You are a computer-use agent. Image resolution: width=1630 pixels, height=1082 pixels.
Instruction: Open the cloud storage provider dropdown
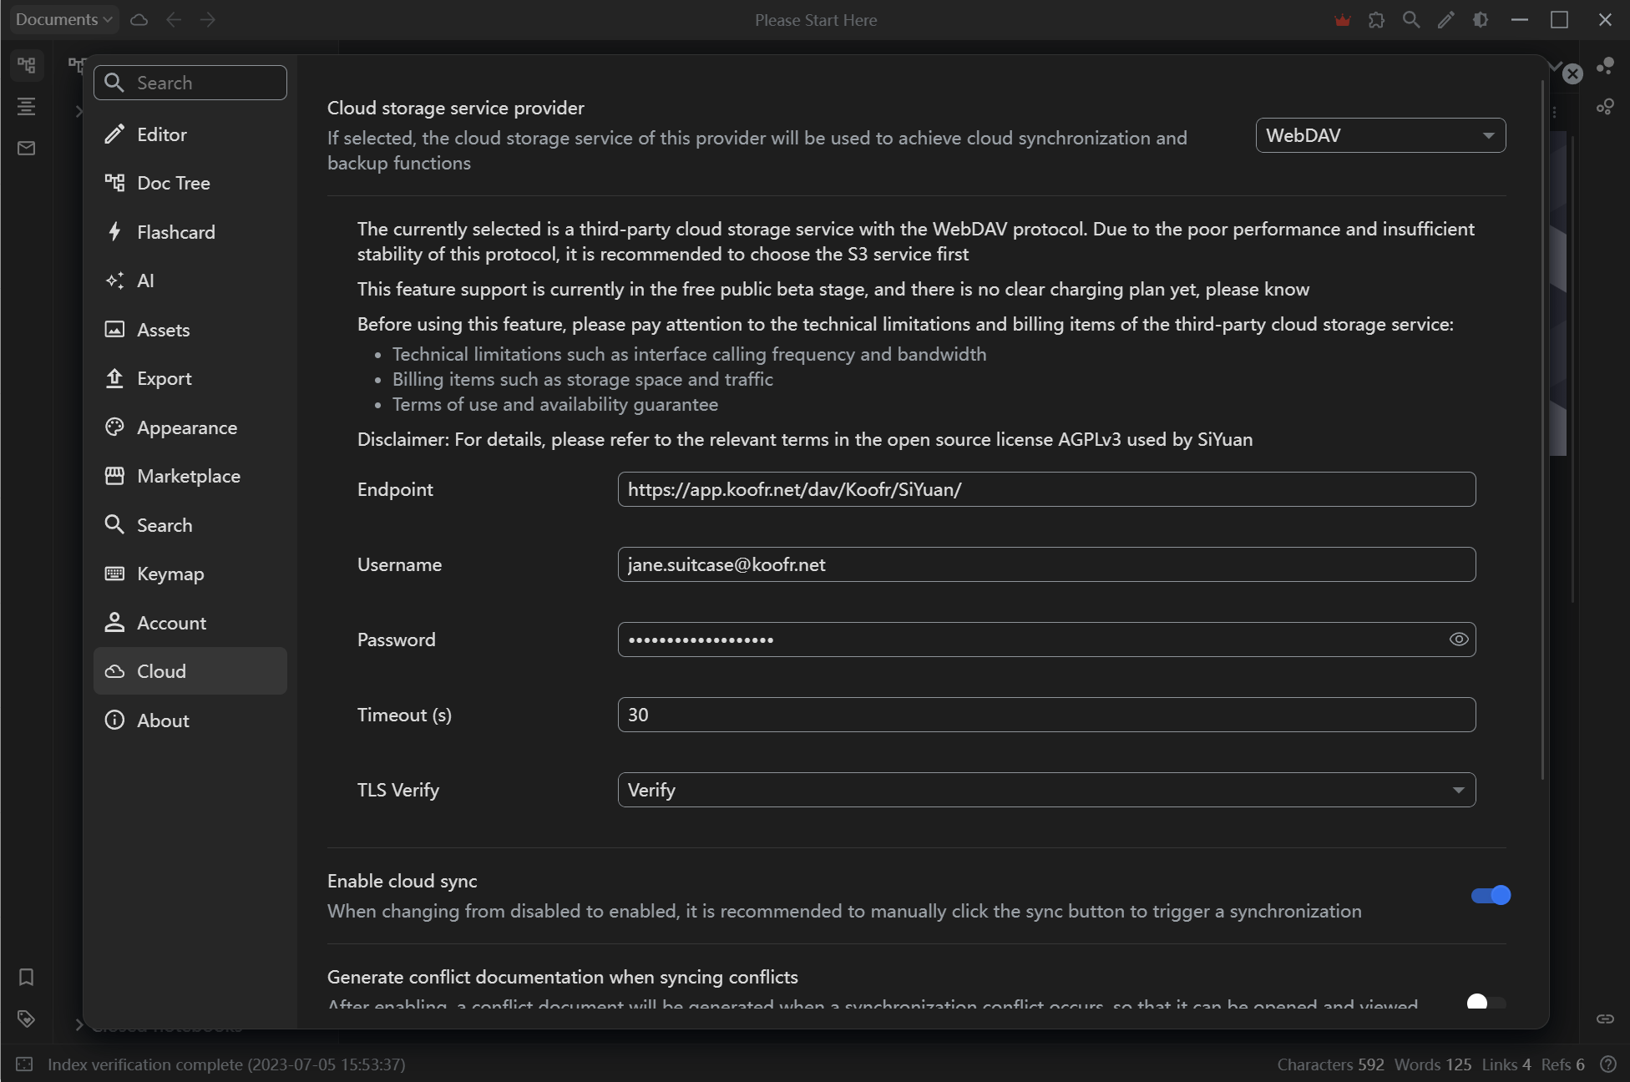coord(1379,134)
